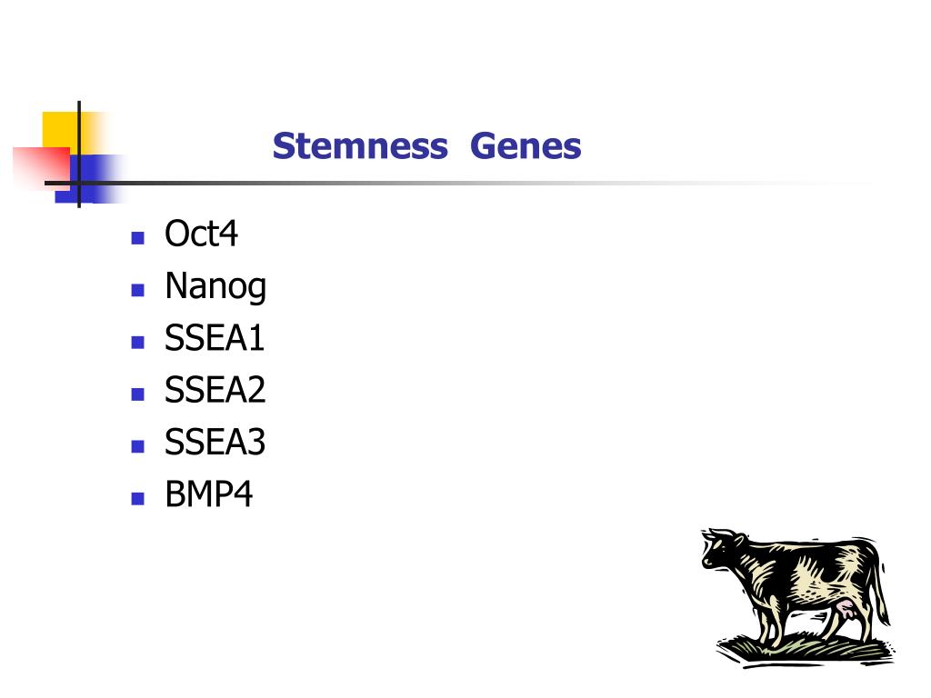Select the SSEA2 list item
The width and height of the screenshot is (931, 698).
coord(215,390)
